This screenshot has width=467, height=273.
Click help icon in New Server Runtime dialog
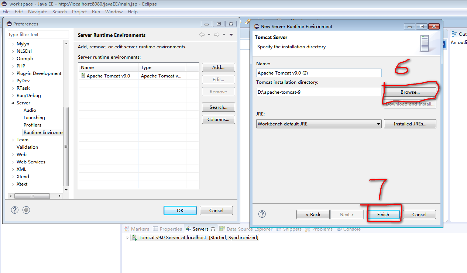262,214
